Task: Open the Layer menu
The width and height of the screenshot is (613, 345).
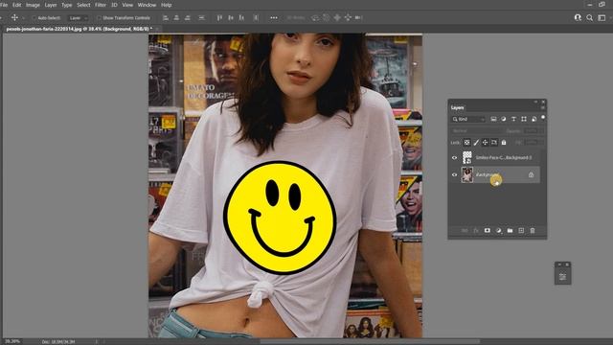Action: (51, 5)
